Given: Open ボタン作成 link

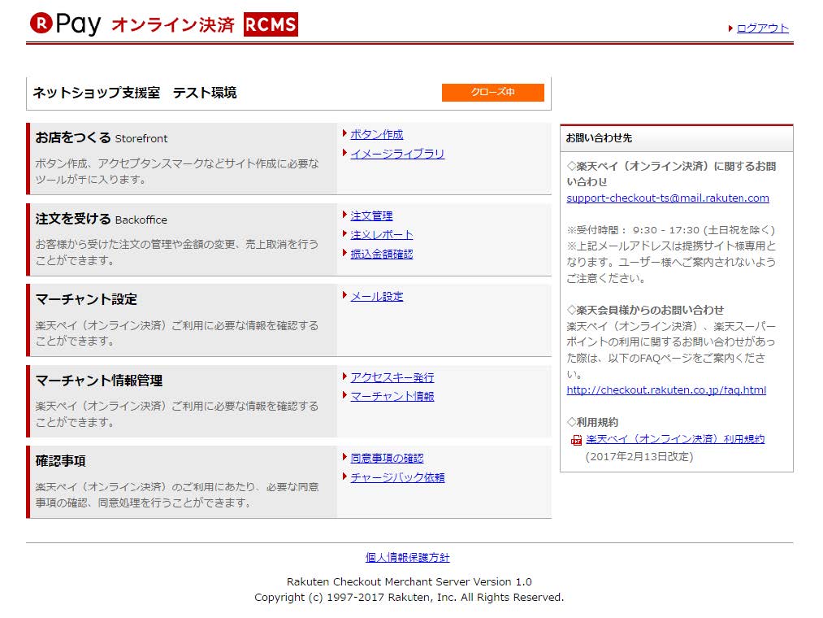Looking at the screenshot, I should click(377, 134).
